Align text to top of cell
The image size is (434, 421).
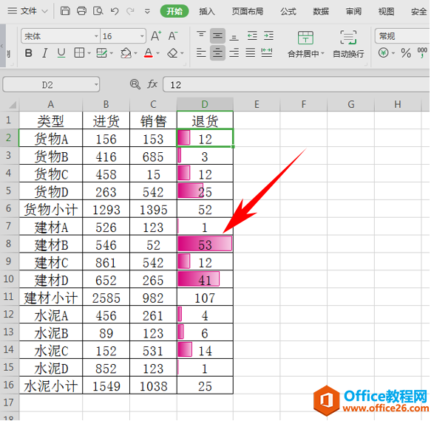click(x=201, y=35)
